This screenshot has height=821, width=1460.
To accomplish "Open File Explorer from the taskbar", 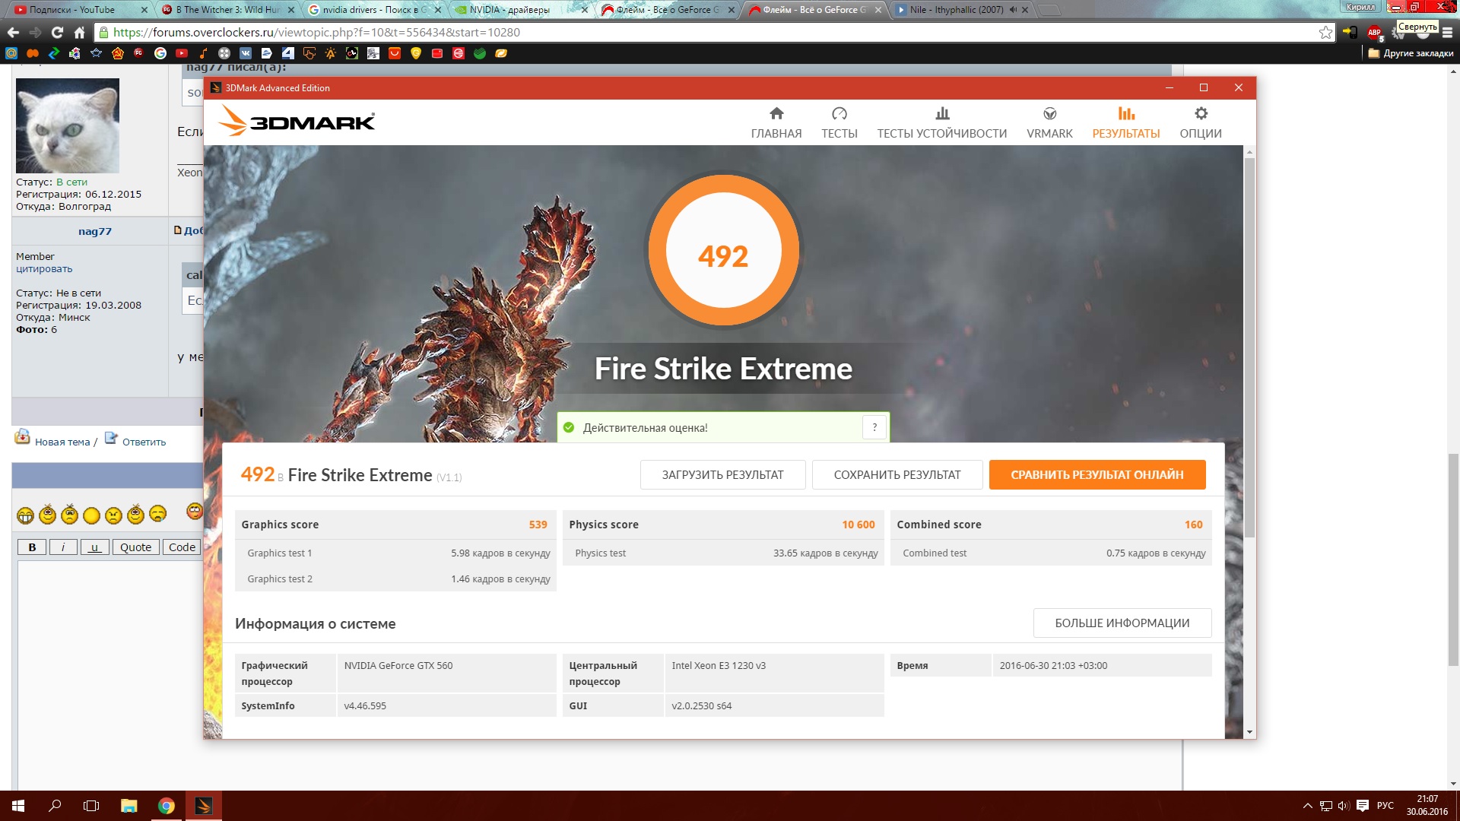I will coord(129,806).
